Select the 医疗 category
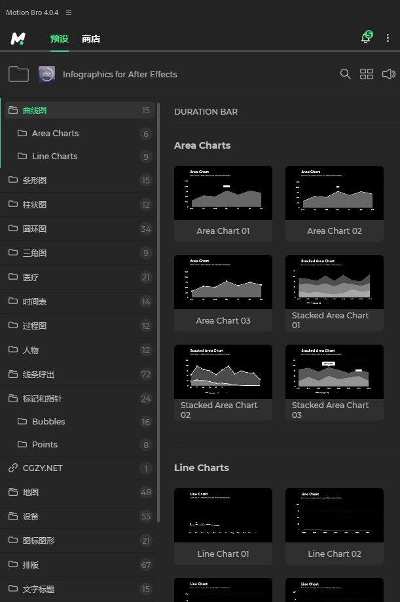This screenshot has width=400, height=602. [x=79, y=277]
